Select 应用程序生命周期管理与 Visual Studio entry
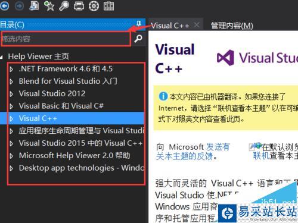 tap(82, 131)
